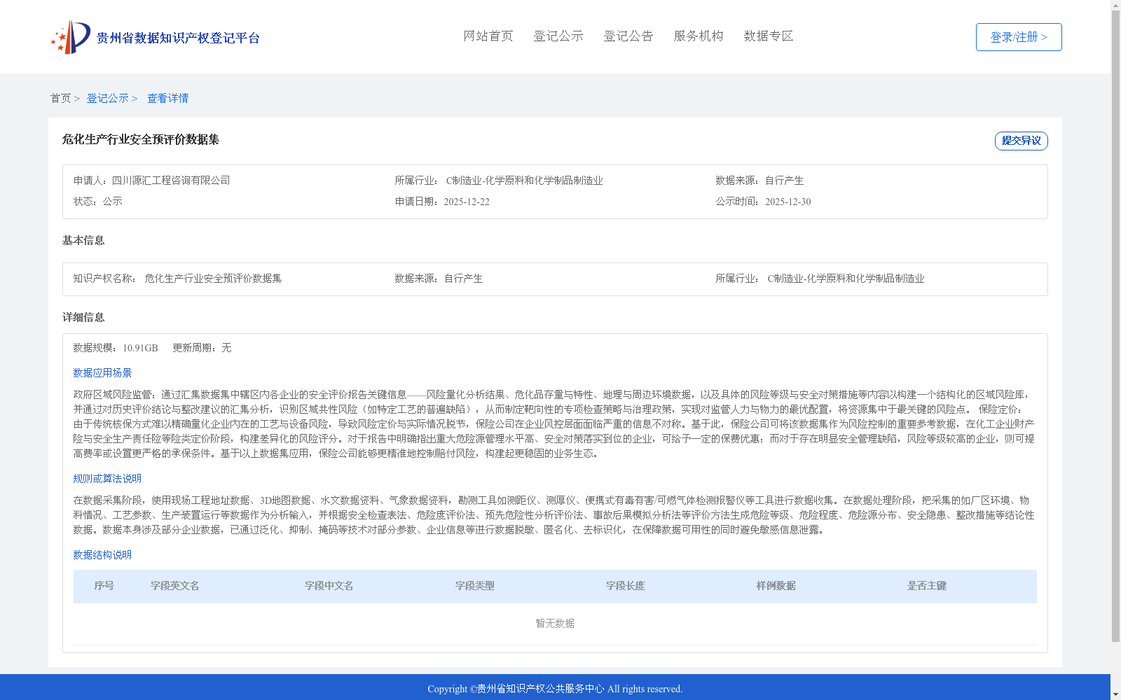
Task: Click the 首页 breadcrumb
Action: tap(60, 99)
